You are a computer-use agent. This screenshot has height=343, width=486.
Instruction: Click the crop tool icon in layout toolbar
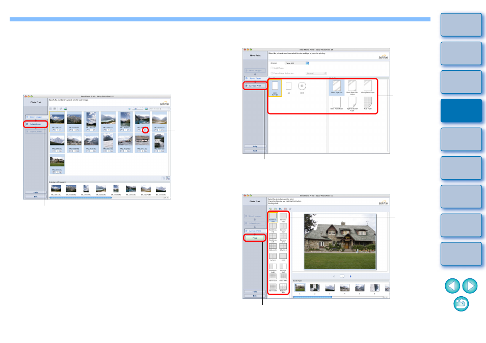(x=280, y=209)
